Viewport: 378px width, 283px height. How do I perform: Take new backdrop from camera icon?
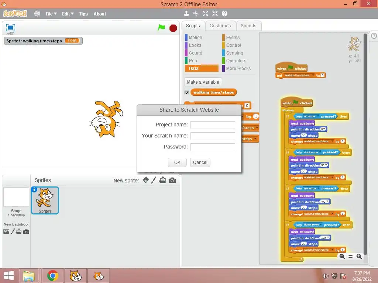click(x=26, y=232)
